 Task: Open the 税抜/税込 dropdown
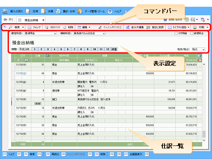tap(198, 49)
